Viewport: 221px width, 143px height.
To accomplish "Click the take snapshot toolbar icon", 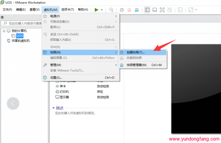I will (x=122, y=10).
